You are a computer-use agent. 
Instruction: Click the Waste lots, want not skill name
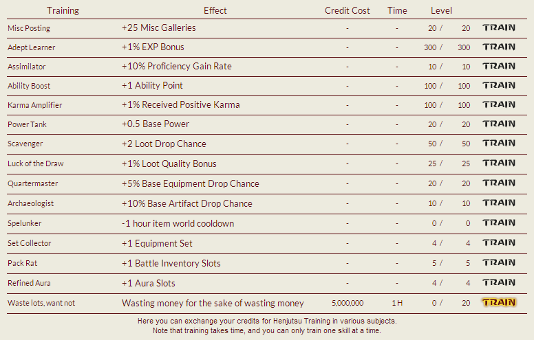tap(41, 303)
